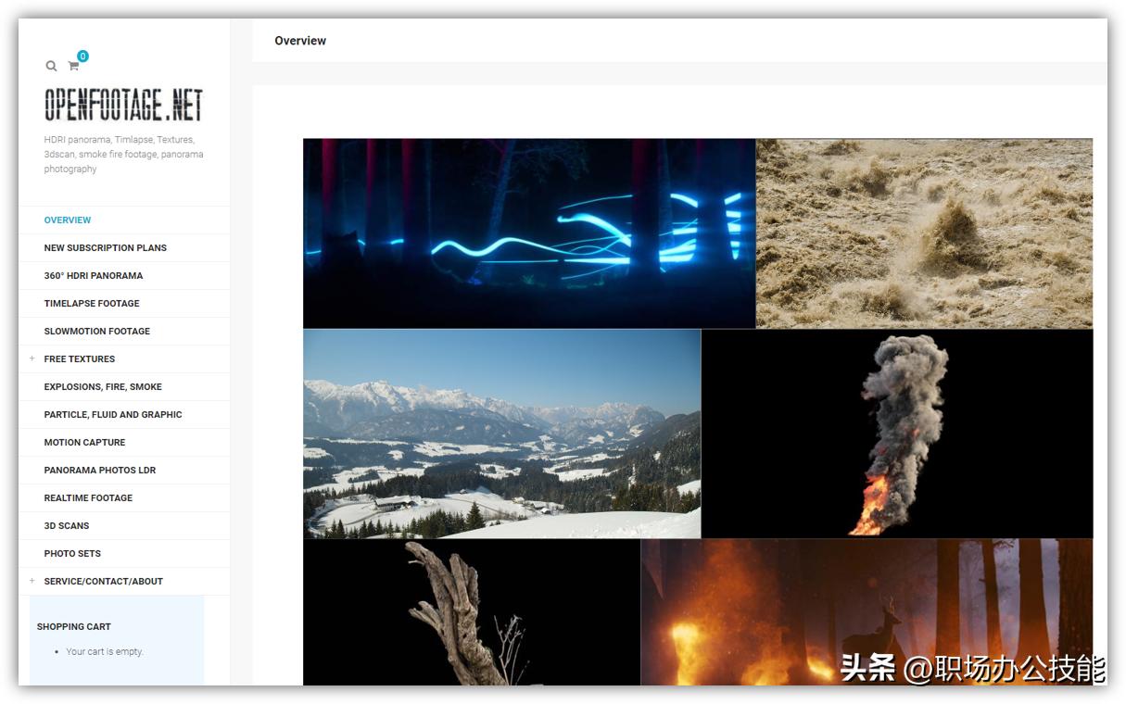This screenshot has width=1126, height=704.
Task: Open the search magnifier icon
Action: (x=51, y=66)
